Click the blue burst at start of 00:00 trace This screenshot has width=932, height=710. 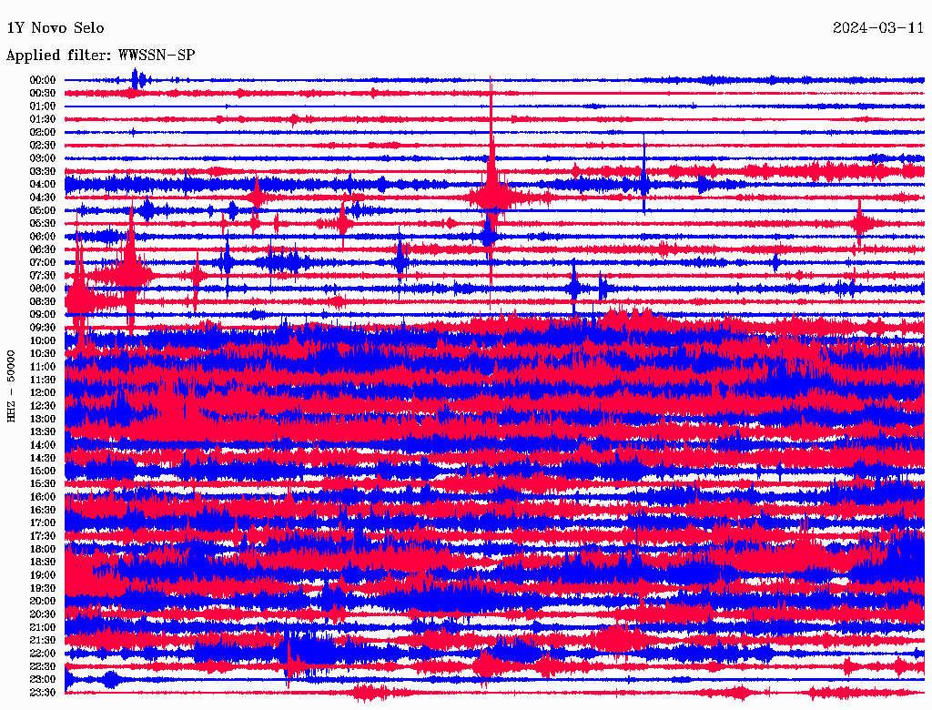click(137, 79)
